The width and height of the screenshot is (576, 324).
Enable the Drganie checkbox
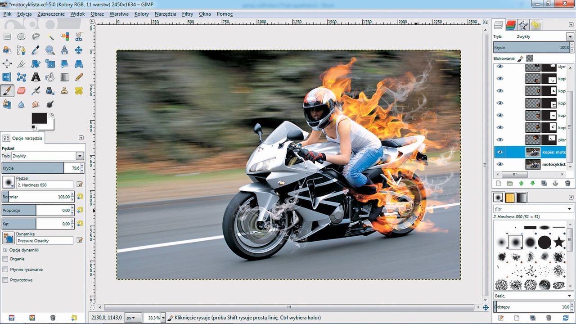(x=5, y=259)
